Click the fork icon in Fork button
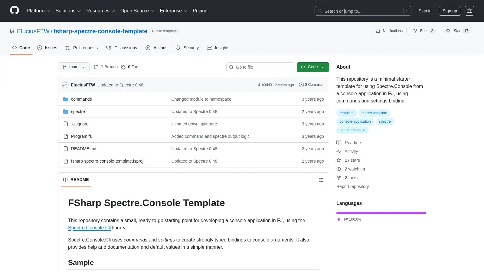The height and width of the screenshot is (272, 484). (415, 31)
